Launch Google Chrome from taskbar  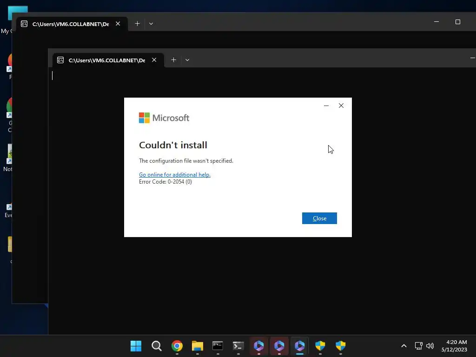(177, 346)
